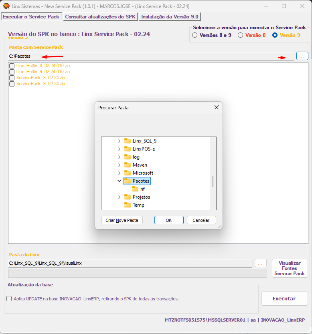Click the Maven folder label
The height and width of the screenshot is (334, 312).
click(x=140, y=165)
